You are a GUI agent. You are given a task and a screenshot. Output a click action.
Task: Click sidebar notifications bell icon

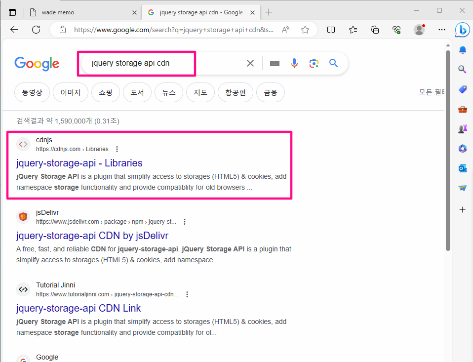pyautogui.click(x=463, y=50)
